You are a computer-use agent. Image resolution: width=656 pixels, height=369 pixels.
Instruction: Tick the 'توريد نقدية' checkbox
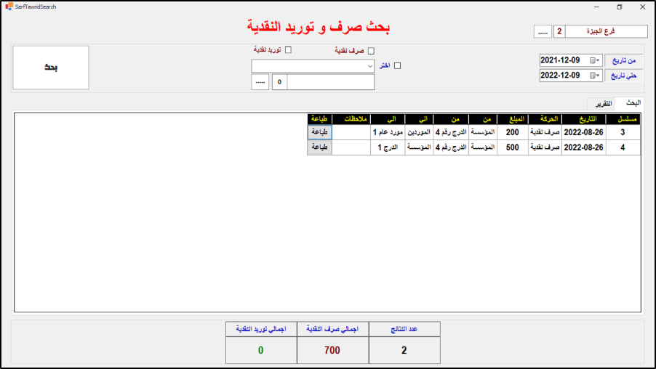[x=288, y=50]
